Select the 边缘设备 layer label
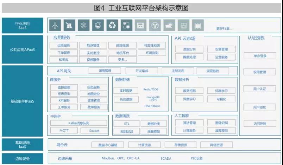 (x=23, y=159)
